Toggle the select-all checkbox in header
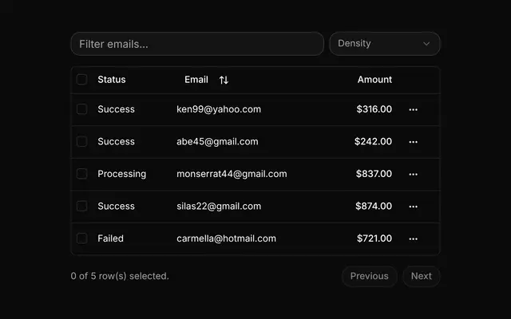This screenshot has height=319, width=511. [81, 80]
